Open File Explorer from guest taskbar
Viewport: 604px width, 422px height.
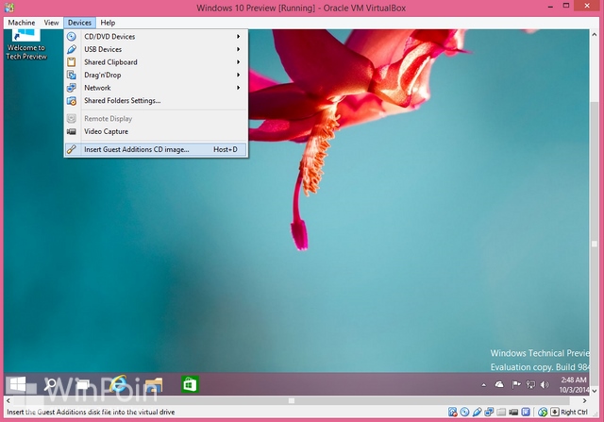(x=154, y=384)
